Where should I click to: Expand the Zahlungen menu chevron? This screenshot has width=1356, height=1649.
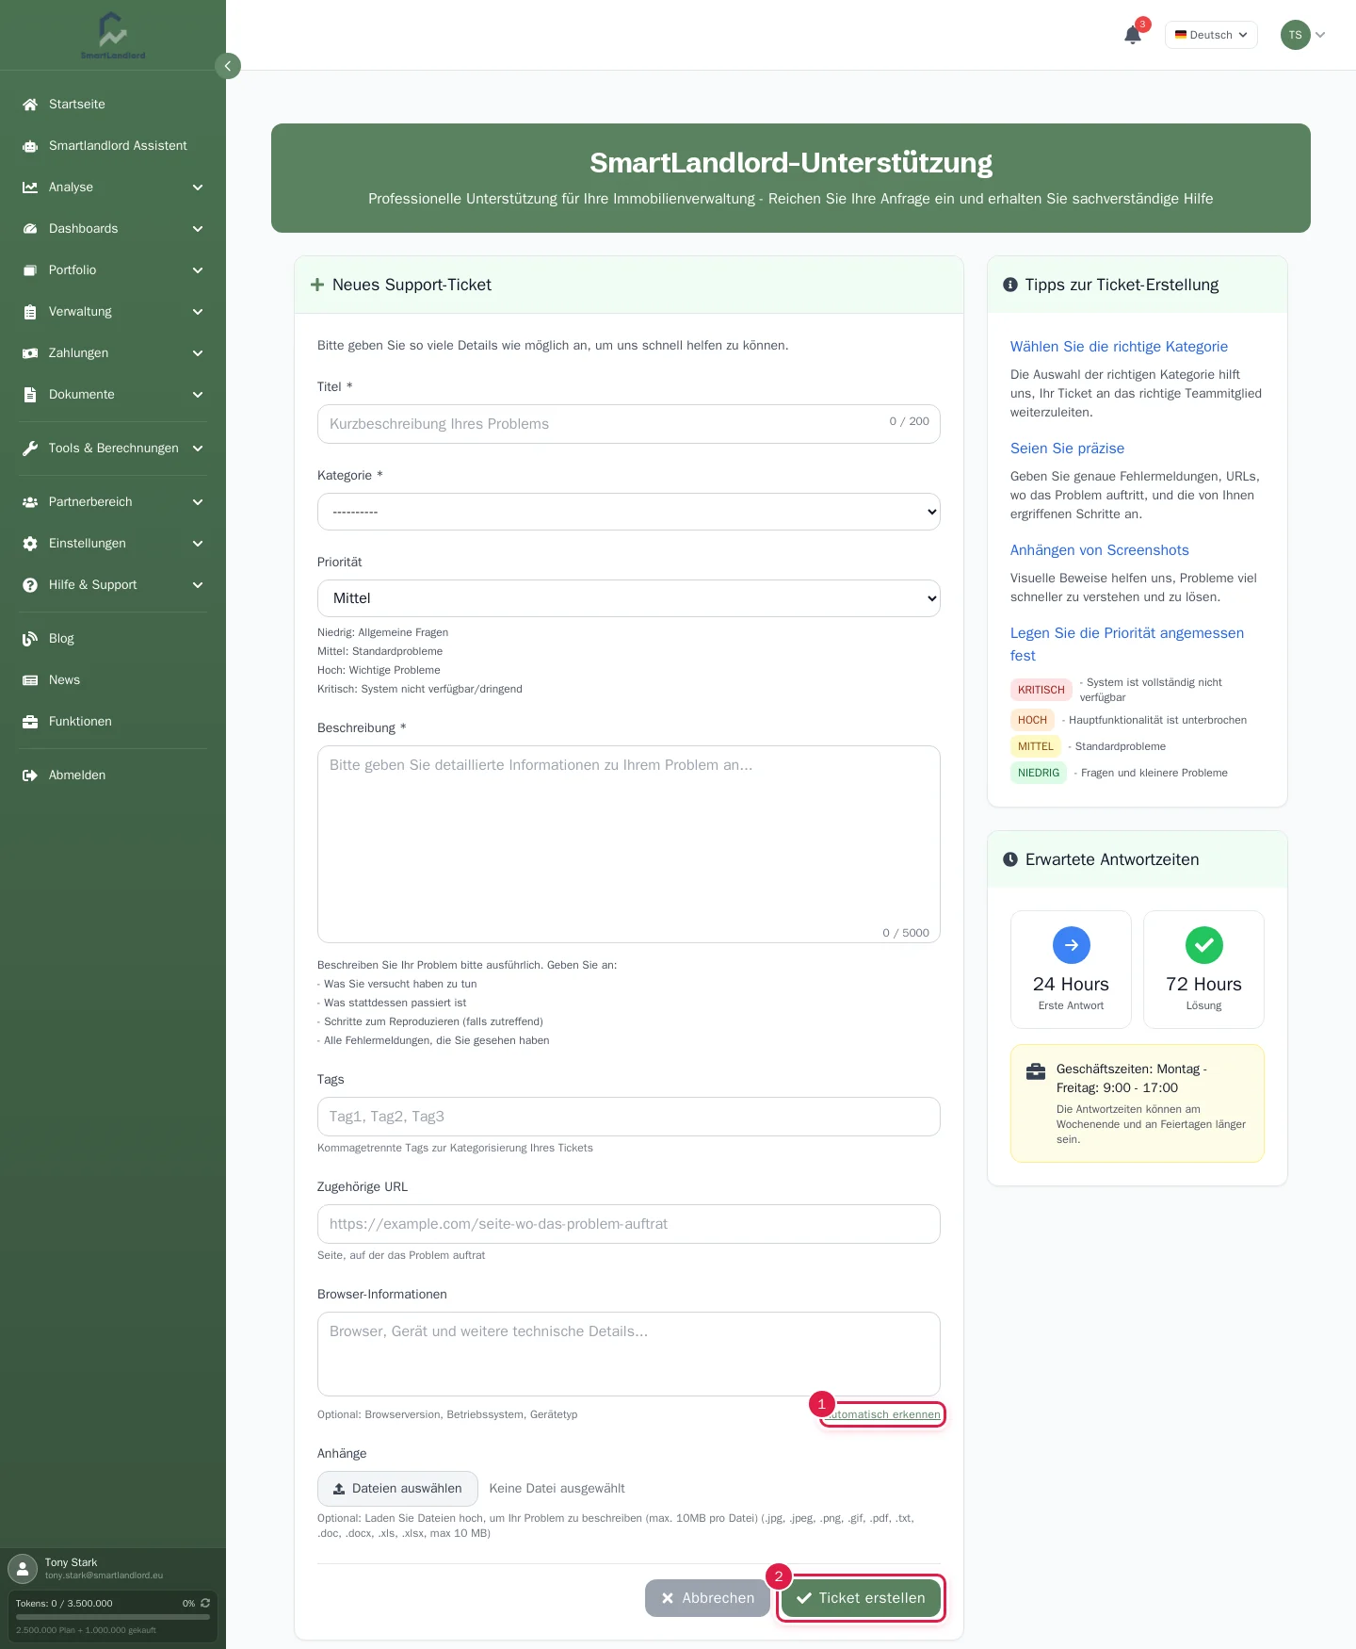point(198,353)
